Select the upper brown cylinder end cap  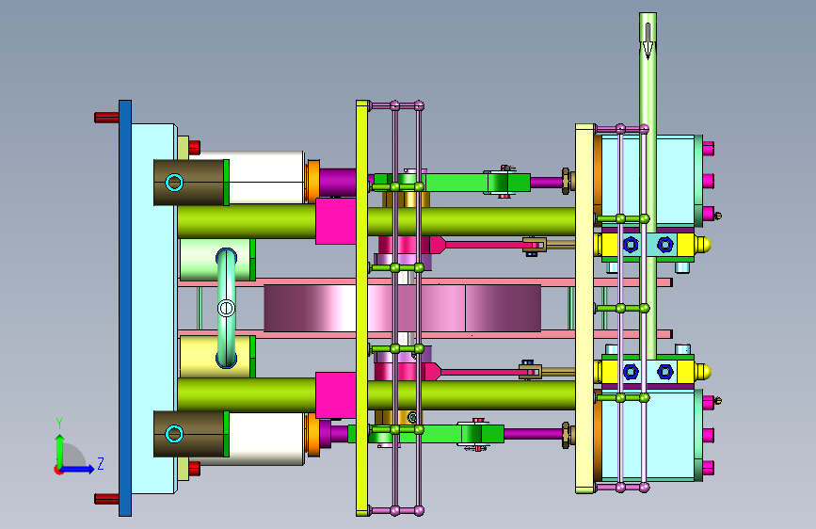tap(190, 183)
